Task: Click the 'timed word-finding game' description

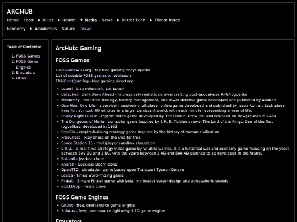Action: 100,175
